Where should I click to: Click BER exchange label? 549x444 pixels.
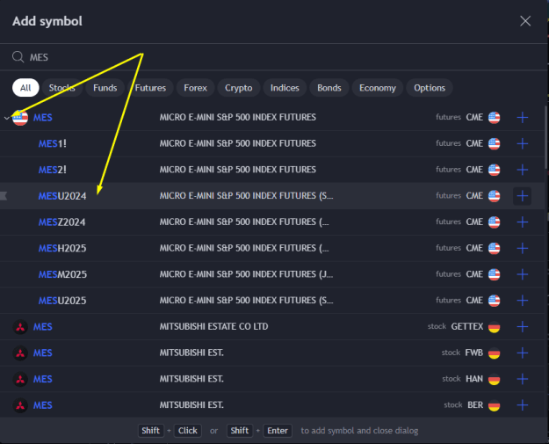coord(475,405)
